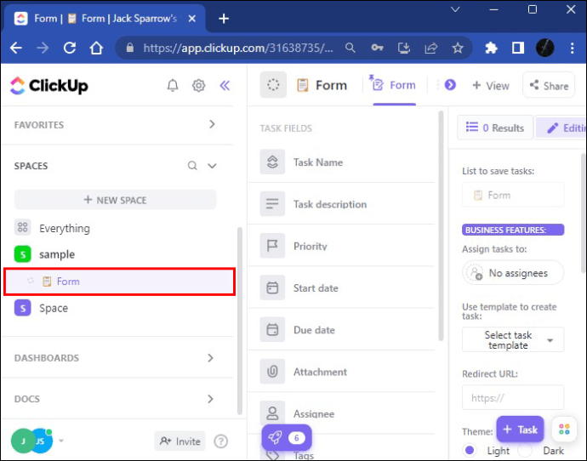The image size is (587, 461).
Task: Click the Invite button
Action: click(x=180, y=441)
